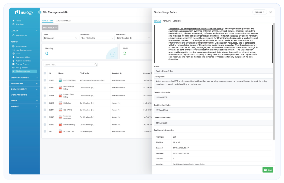Open Tasks in the Report section
284x183 pixels.
[x=18, y=54]
